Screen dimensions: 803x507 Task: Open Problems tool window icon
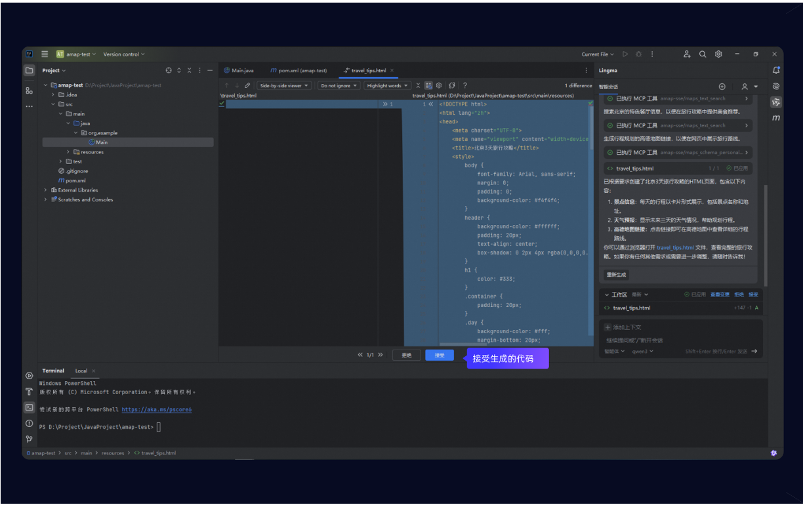pos(30,423)
